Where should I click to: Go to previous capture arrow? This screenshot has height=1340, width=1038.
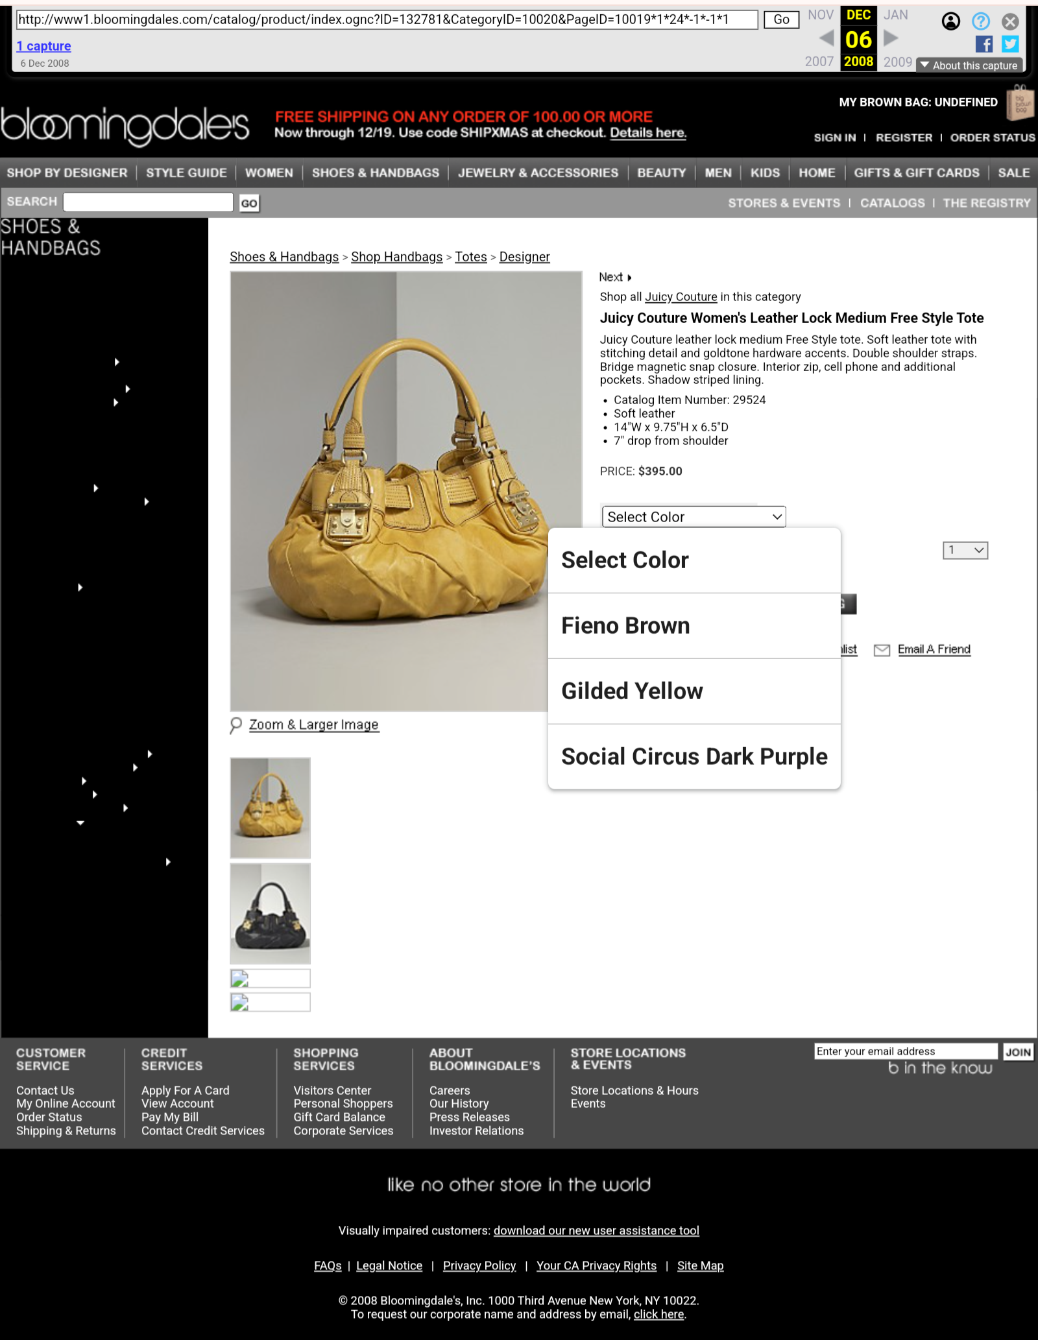click(826, 39)
